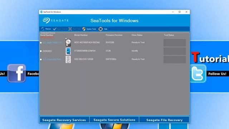Screen dimensions: 229x129
Task: Select the WDC hard drive icon
Action: click(x=68, y=43)
